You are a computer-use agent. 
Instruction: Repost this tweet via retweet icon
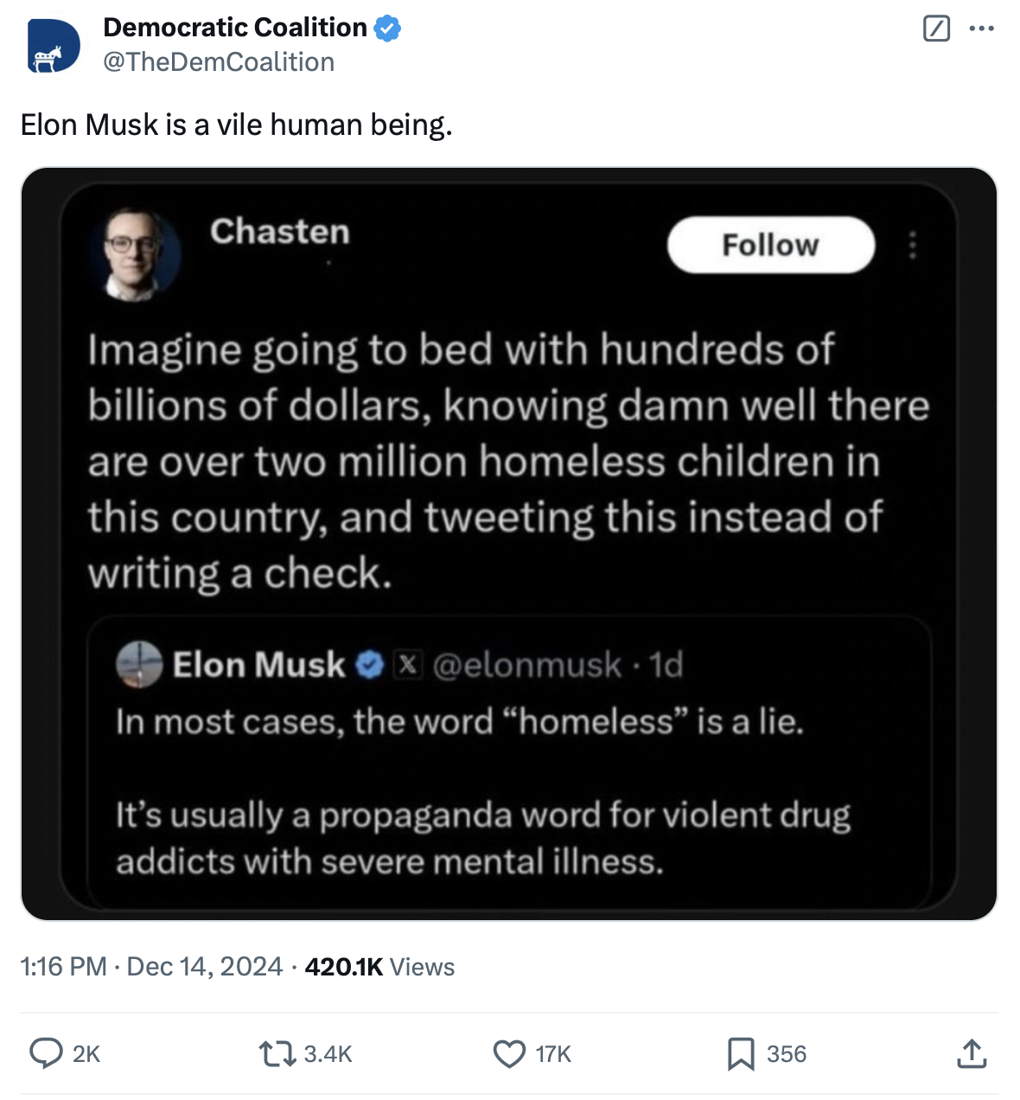pos(277,1053)
